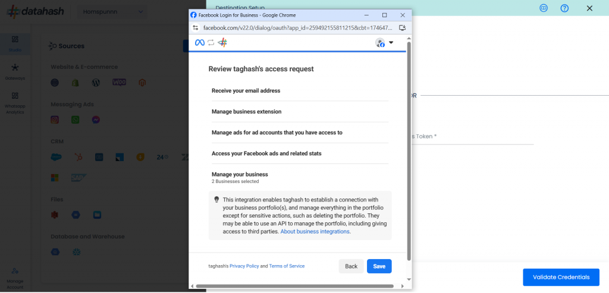
Task: Select the SAP CRM icon
Action: pyautogui.click(x=79, y=178)
